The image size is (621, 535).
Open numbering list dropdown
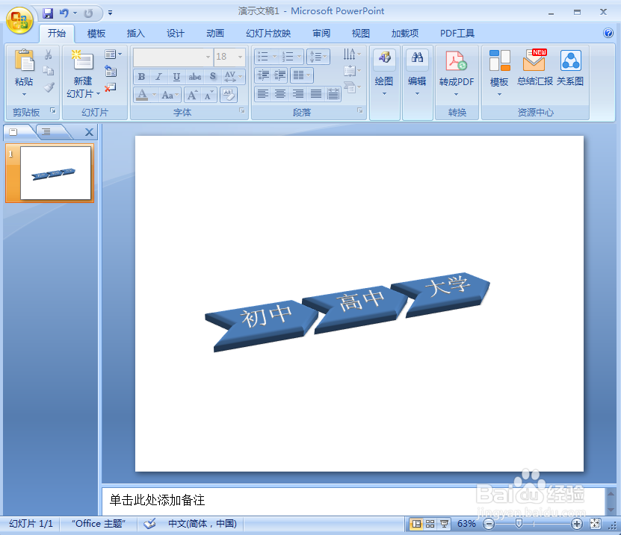coord(300,57)
